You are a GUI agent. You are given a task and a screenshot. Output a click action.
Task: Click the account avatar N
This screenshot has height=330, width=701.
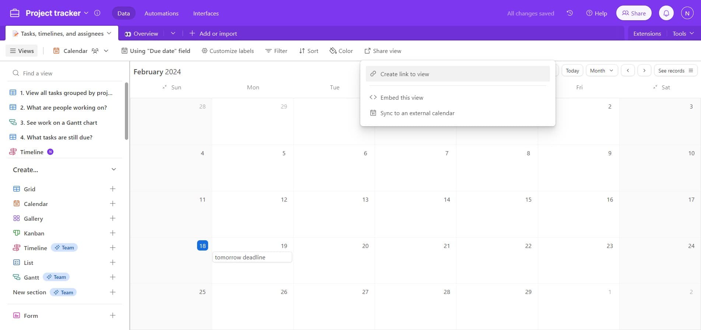click(x=687, y=13)
